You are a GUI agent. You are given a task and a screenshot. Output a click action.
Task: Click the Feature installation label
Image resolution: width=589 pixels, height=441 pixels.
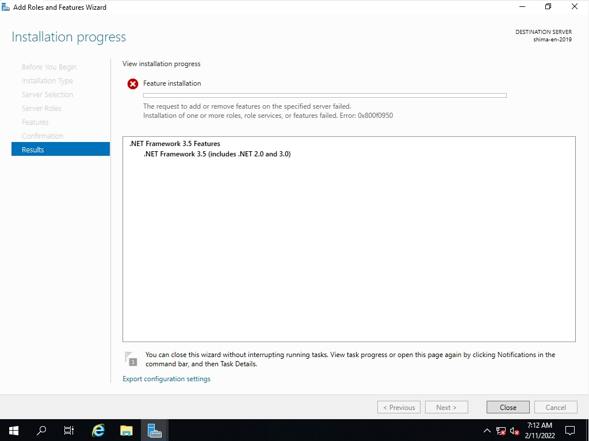pyautogui.click(x=172, y=83)
